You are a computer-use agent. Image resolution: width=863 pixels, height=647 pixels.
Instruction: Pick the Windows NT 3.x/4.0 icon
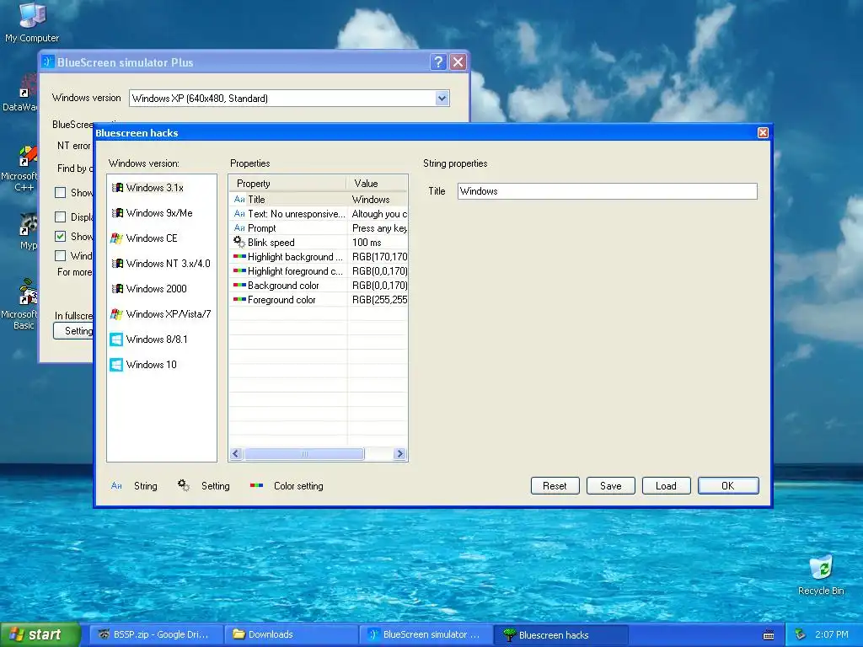tap(117, 264)
